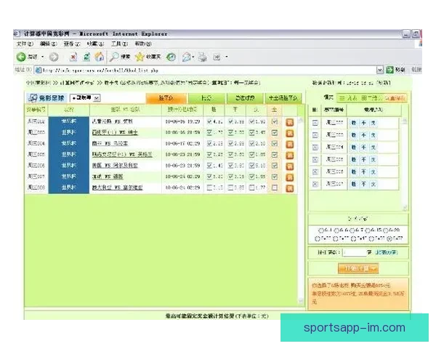
Task: Switch to the orange 胜平负 tab
Action: tap(166, 98)
